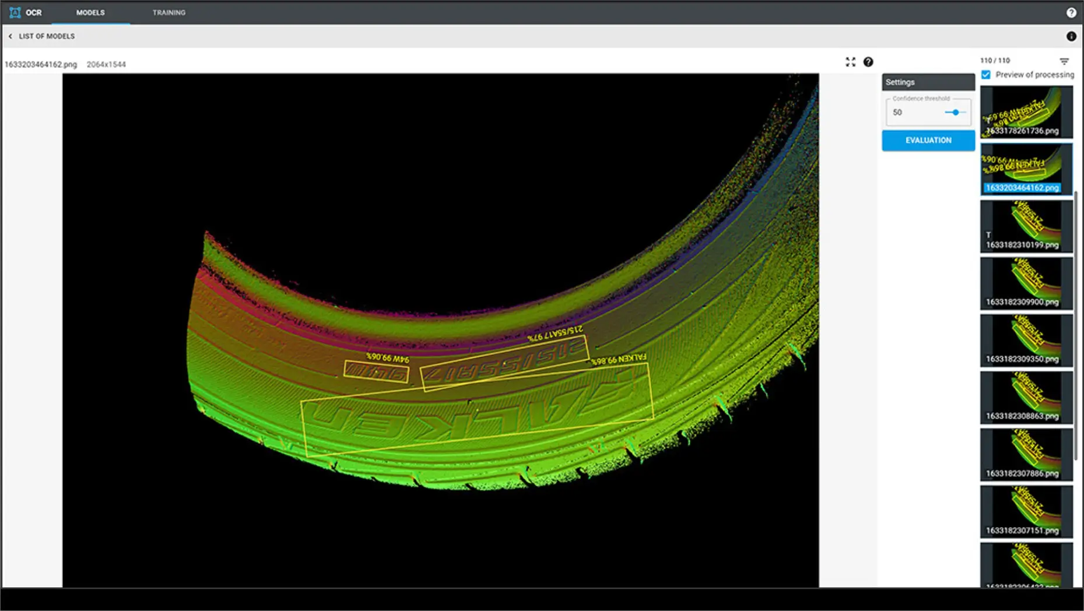
Task: Switch to the Models tab
Action: click(90, 12)
